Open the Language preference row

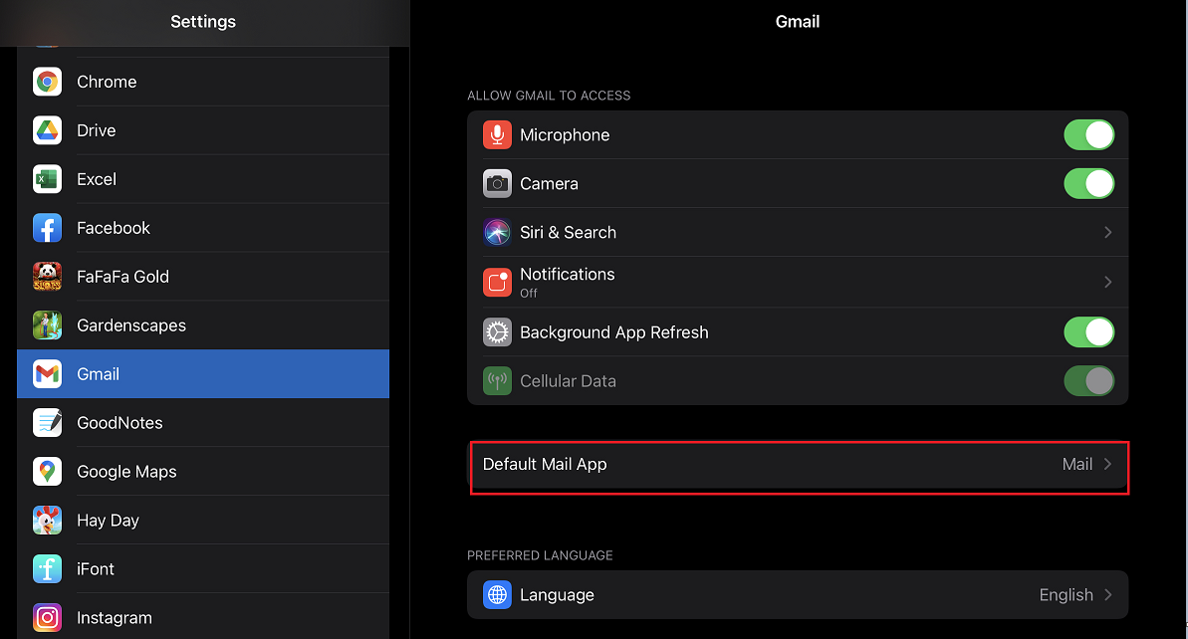(798, 595)
